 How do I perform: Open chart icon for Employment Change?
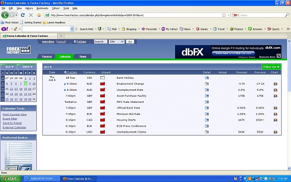click(276, 84)
